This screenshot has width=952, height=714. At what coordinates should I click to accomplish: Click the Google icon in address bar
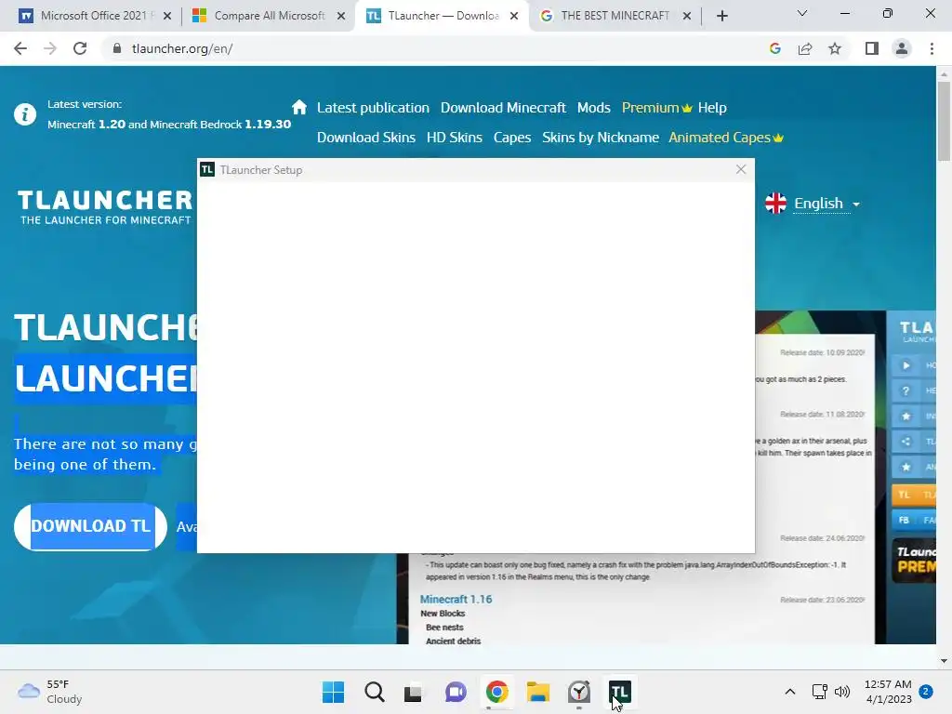pos(774,48)
